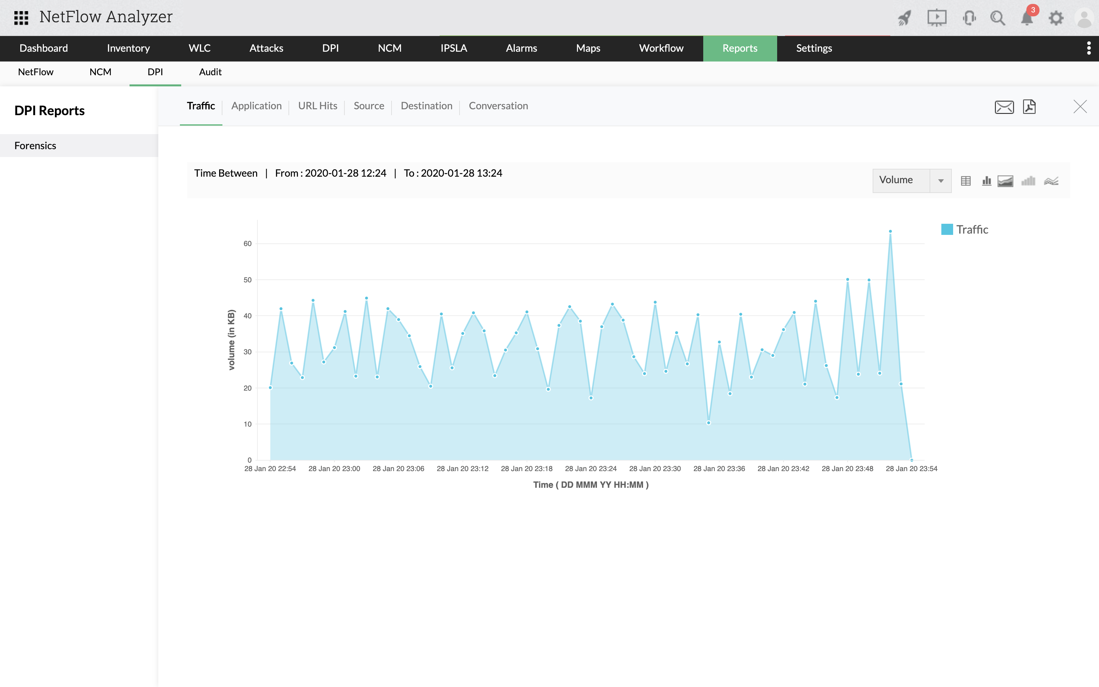
Task: Click the headset support icon
Action: (969, 18)
